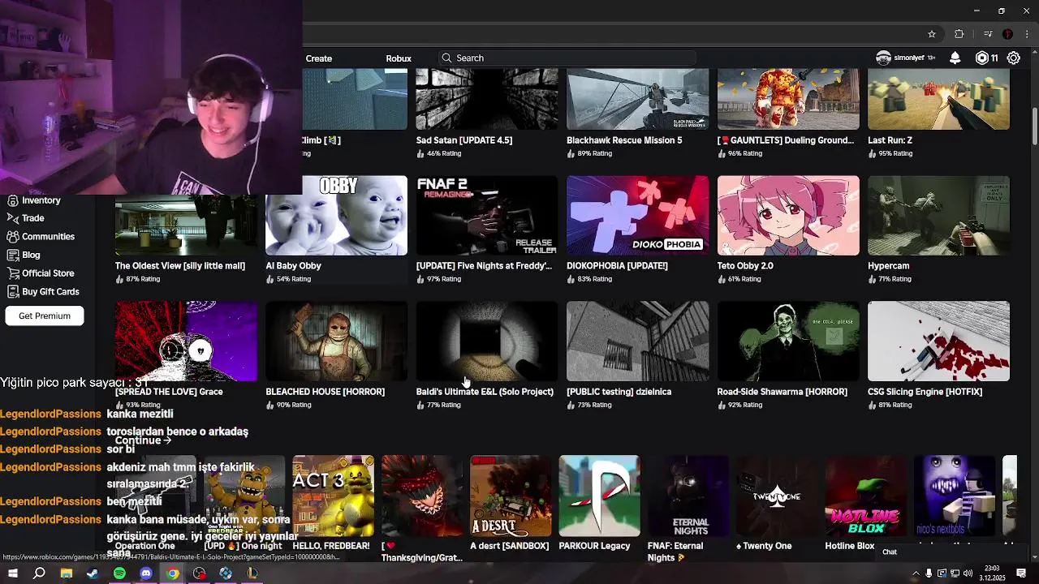This screenshot has height=584, width=1039.
Task: Open Spotify from the taskbar
Action: [x=119, y=573]
